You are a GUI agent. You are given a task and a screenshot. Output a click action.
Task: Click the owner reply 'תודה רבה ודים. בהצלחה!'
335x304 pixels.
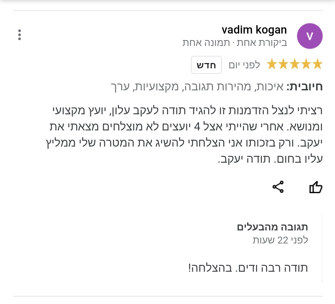(248, 268)
